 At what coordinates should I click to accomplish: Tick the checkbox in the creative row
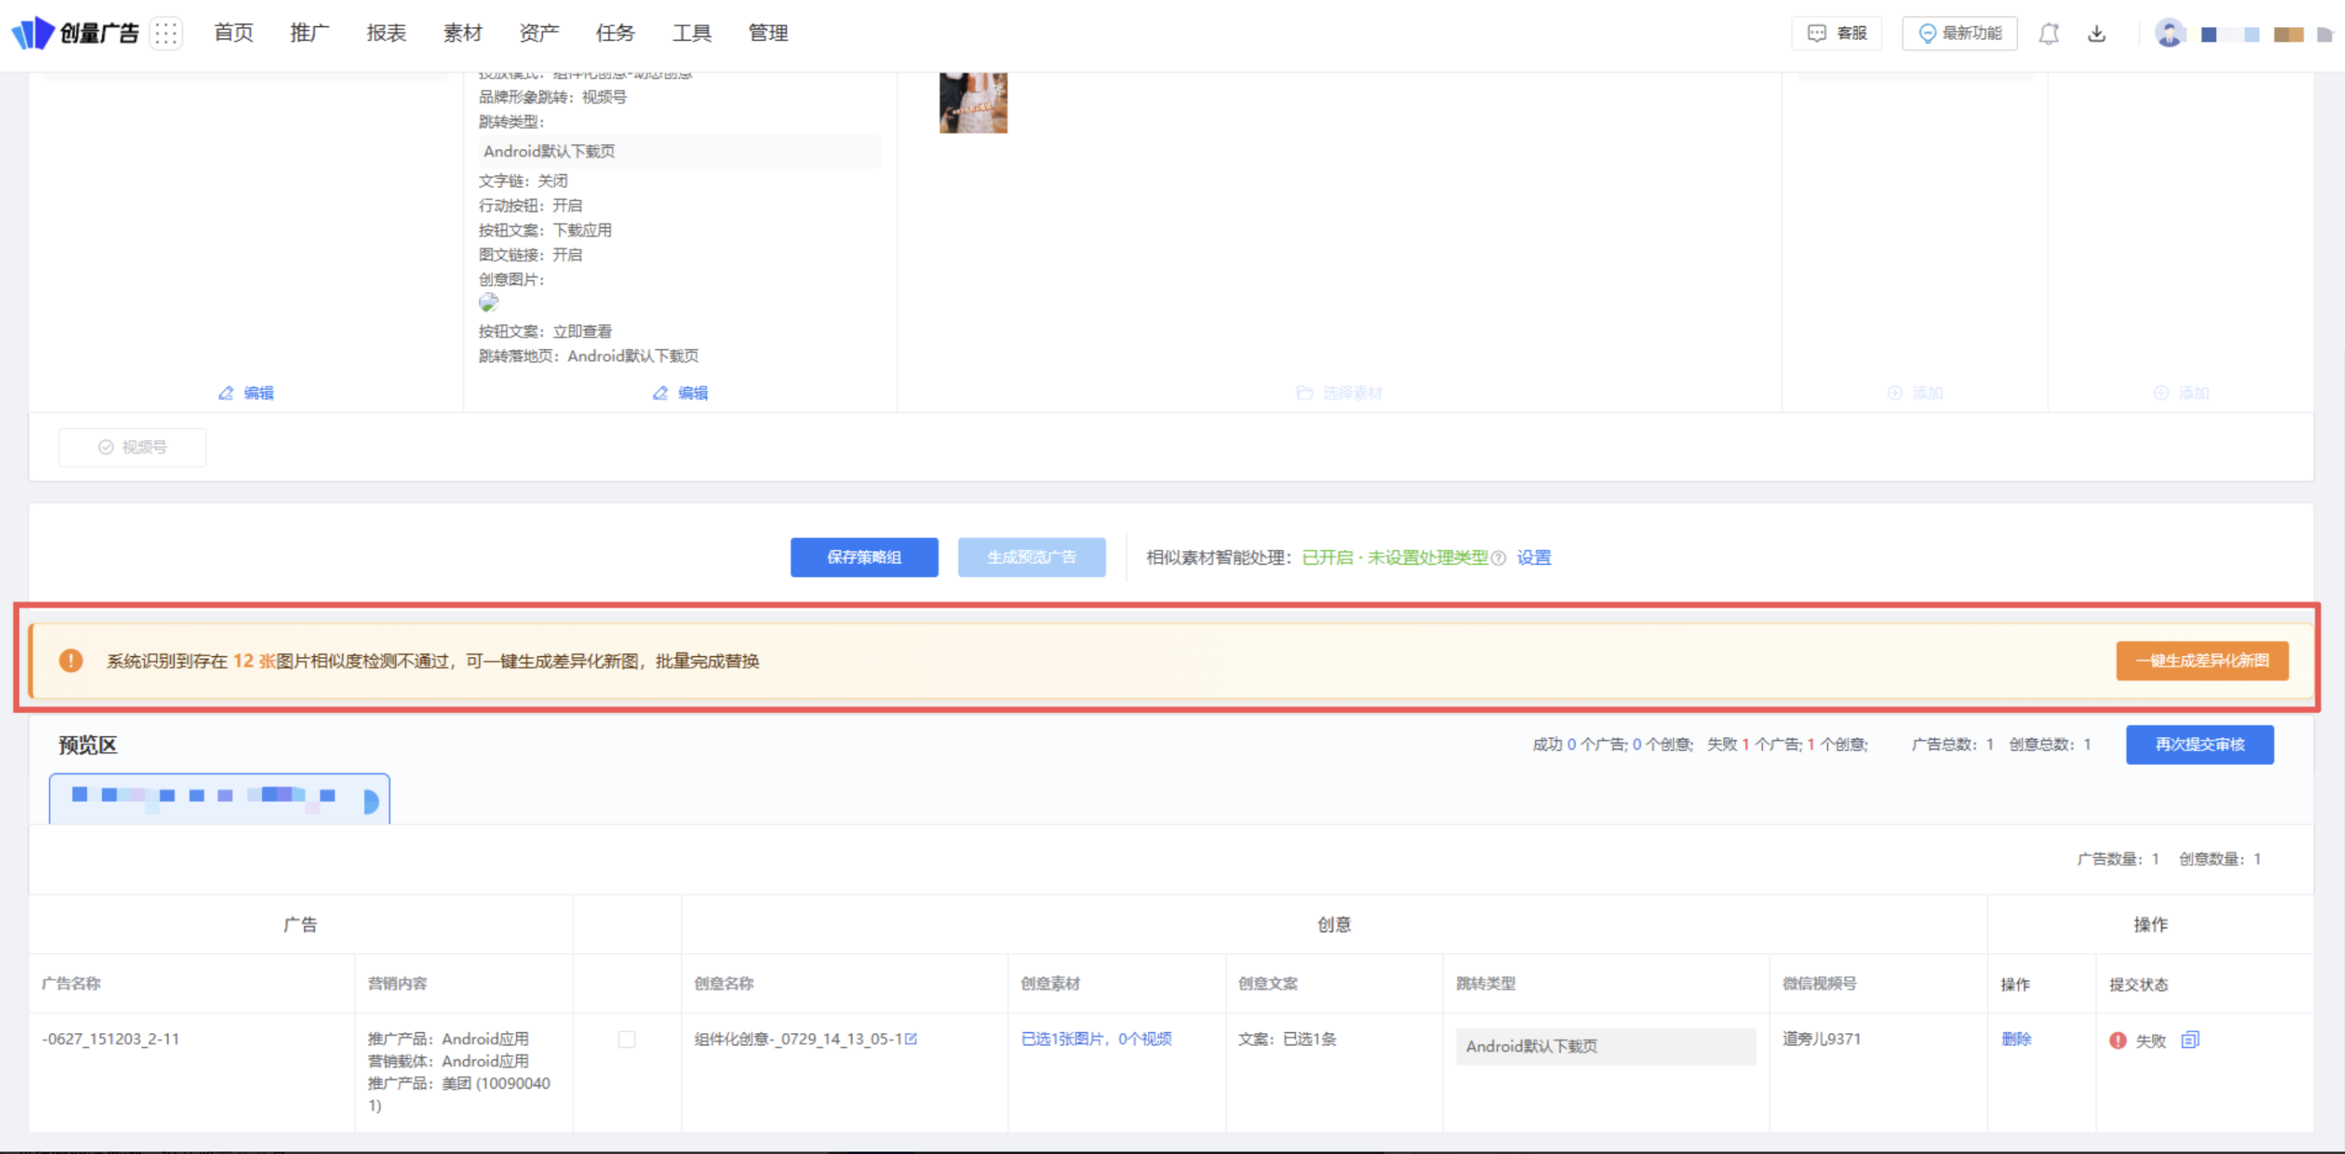pos(627,1040)
